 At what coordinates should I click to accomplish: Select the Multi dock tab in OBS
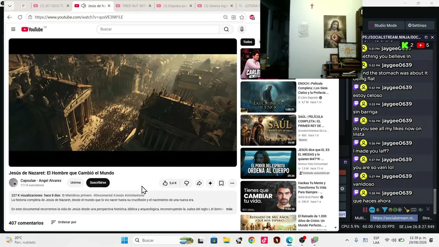[x=360, y=218]
